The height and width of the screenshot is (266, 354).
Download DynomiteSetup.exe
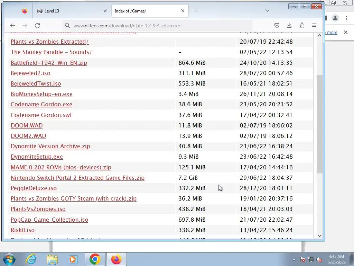pos(37,157)
